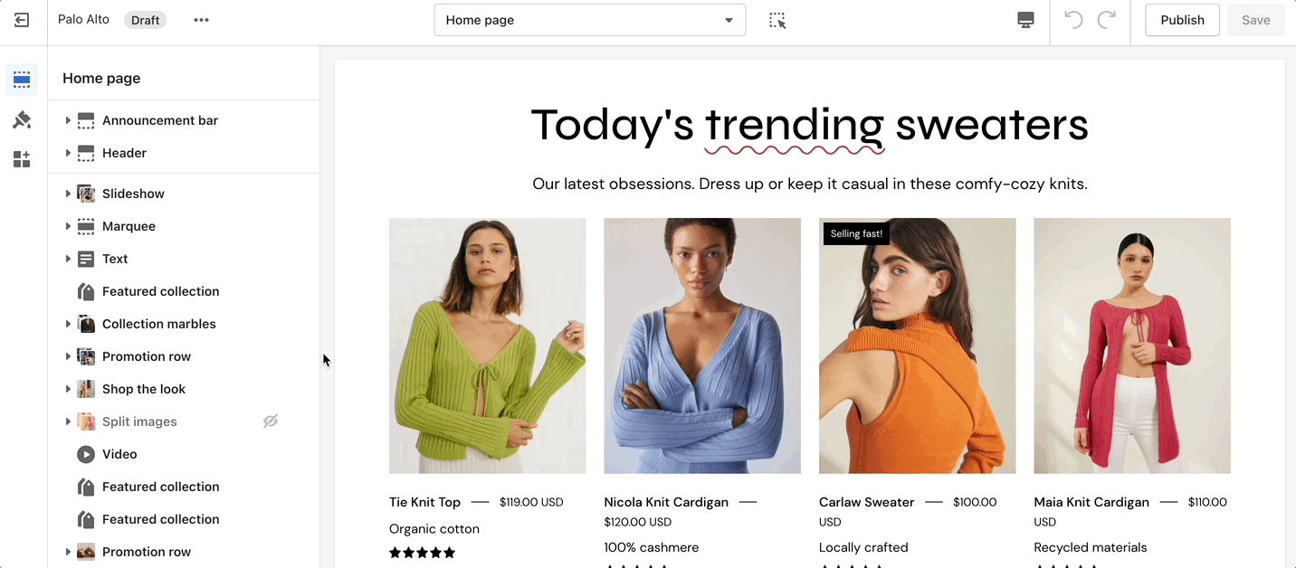Image resolution: width=1296 pixels, height=568 pixels.
Task: Open the Sections panel icon
Action: point(22,80)
